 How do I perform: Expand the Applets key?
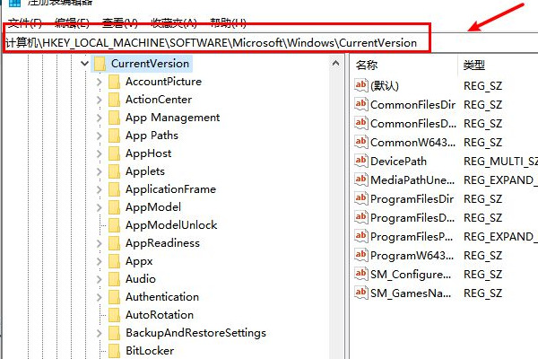100,171
